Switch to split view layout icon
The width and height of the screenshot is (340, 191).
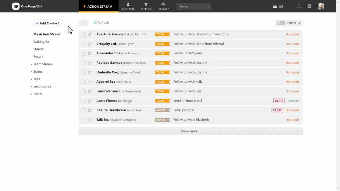tap(281, 6)
